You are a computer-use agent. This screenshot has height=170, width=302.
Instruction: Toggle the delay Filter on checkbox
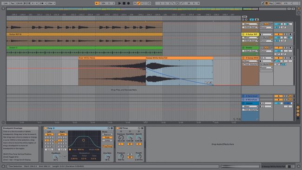(x=70, y=150)
